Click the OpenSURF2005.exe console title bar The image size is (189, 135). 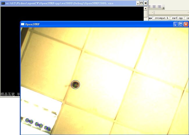pos(74,3)
